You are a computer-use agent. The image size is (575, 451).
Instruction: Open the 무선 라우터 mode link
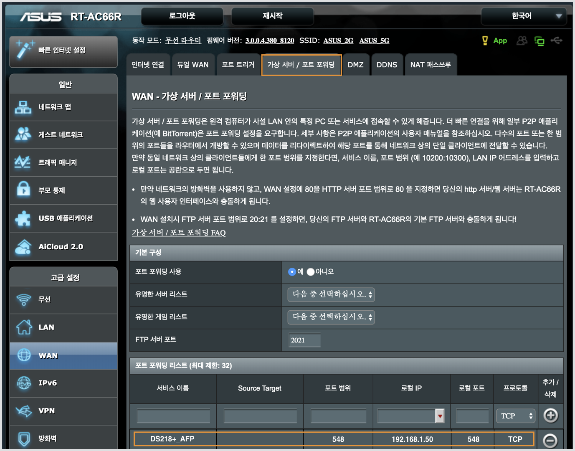coord(183,41)
